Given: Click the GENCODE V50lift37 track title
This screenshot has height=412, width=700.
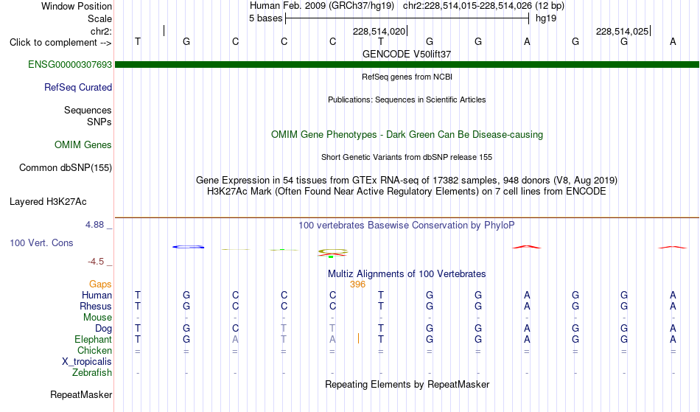Looking at the screenshot, I should (x=406, y=54).
